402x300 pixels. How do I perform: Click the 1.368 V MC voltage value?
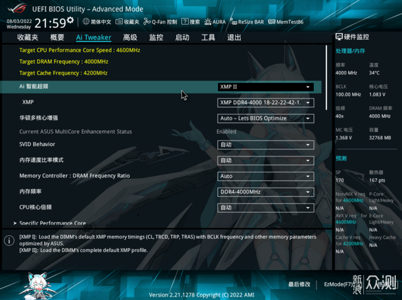[344, 138]
